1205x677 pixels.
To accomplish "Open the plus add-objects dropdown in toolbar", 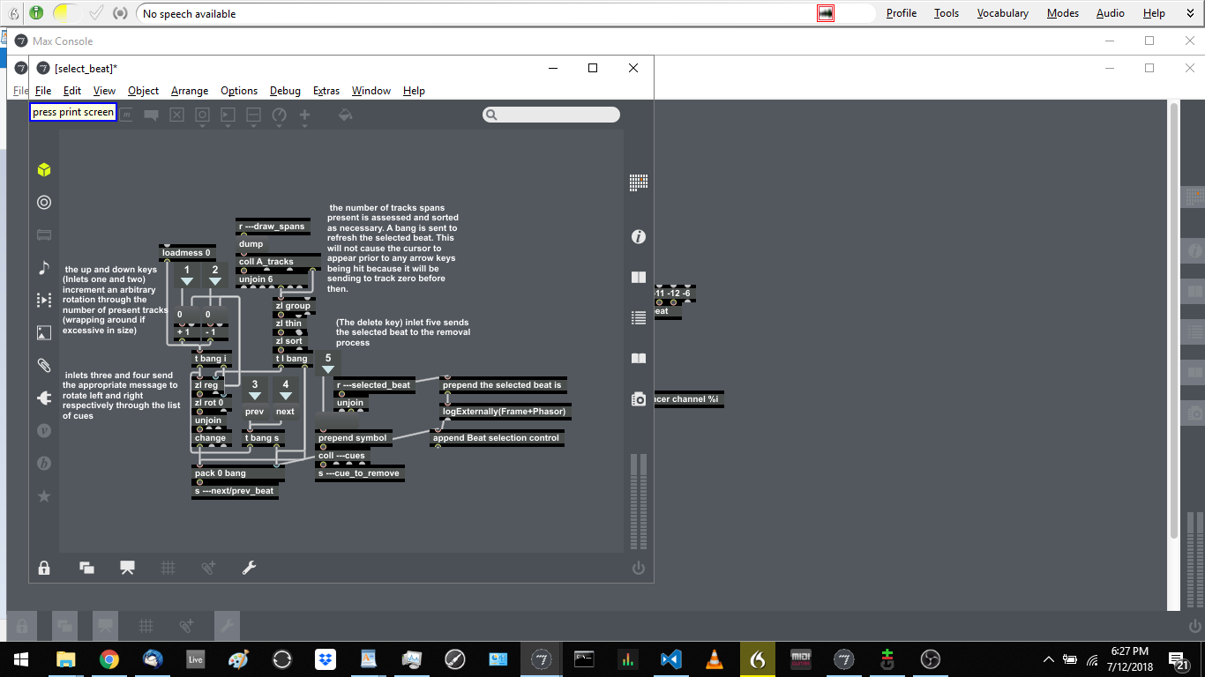I will pos(304,115).
